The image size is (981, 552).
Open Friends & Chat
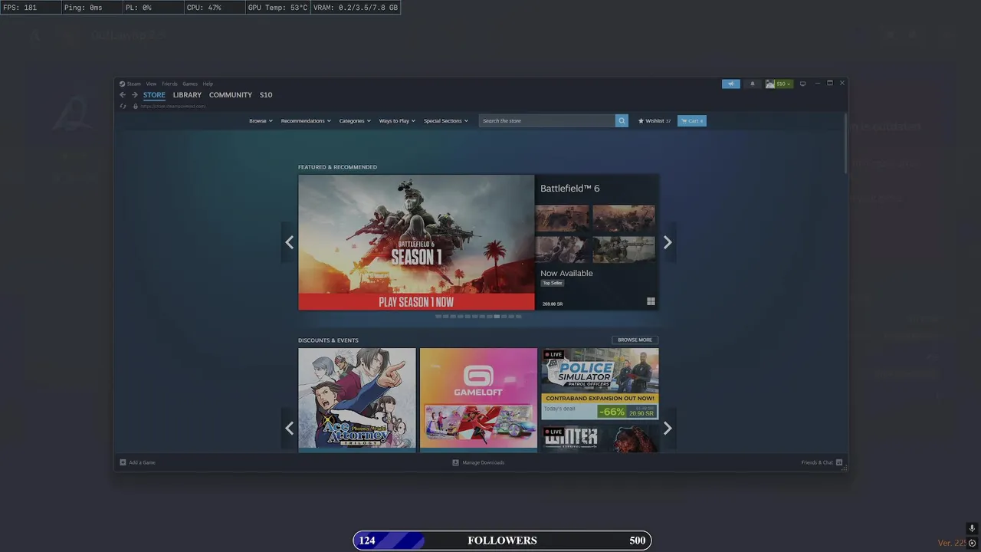click(822, 462)
